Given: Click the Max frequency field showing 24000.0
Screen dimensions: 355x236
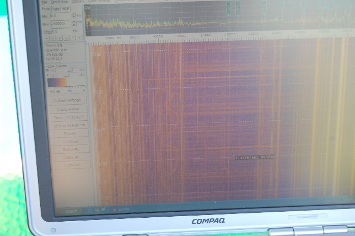Looking at the screenshot, I should (x=61, y=24).
